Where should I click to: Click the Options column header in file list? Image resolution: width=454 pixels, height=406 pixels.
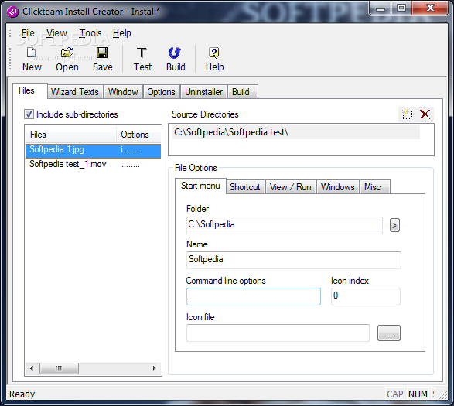click(138, 135)
